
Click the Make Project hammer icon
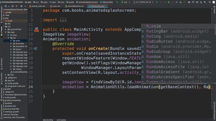(x=117, y=2)
